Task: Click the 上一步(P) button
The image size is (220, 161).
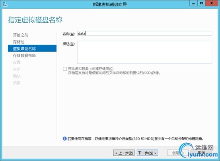Action: pyautogui.click(x=124, y=153)
